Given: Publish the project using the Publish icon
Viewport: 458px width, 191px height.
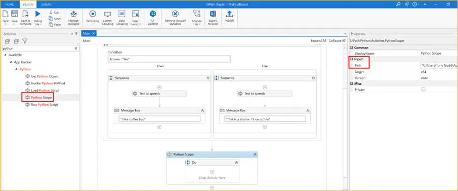Looking at the screenshot, I should tap(229, 14).
